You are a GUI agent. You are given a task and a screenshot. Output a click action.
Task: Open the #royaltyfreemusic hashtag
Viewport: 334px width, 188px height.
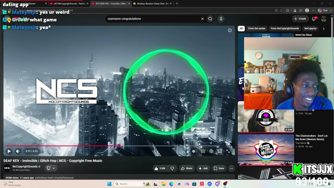(64, 178)
